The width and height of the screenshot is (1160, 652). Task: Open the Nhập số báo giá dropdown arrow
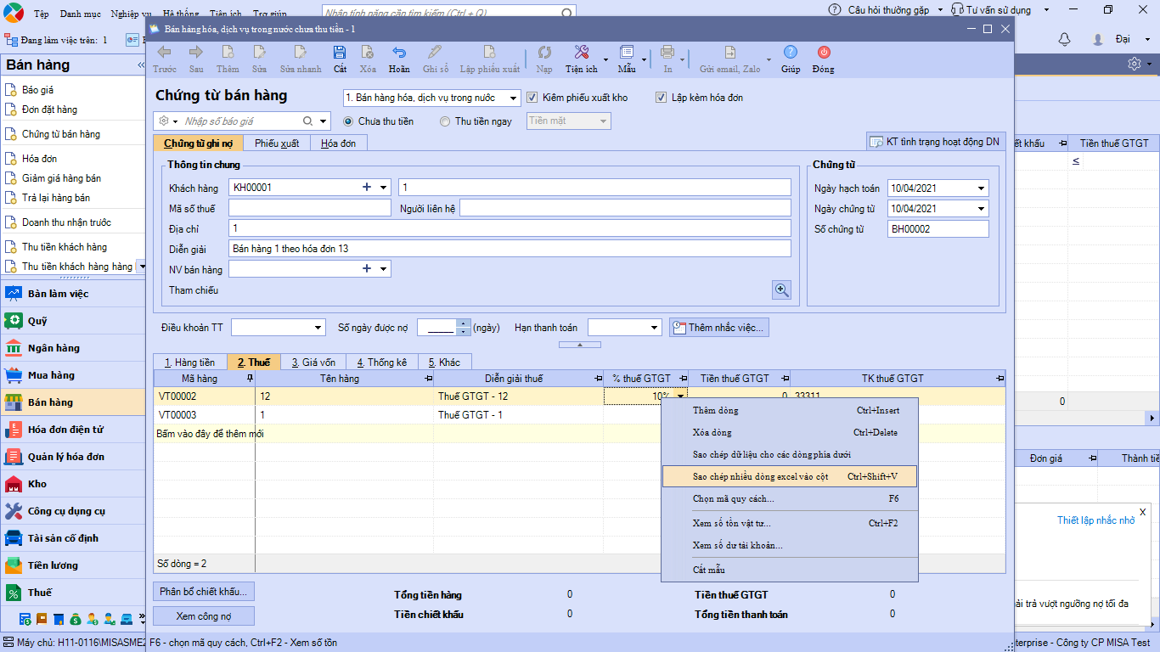[x=324, y=121]
